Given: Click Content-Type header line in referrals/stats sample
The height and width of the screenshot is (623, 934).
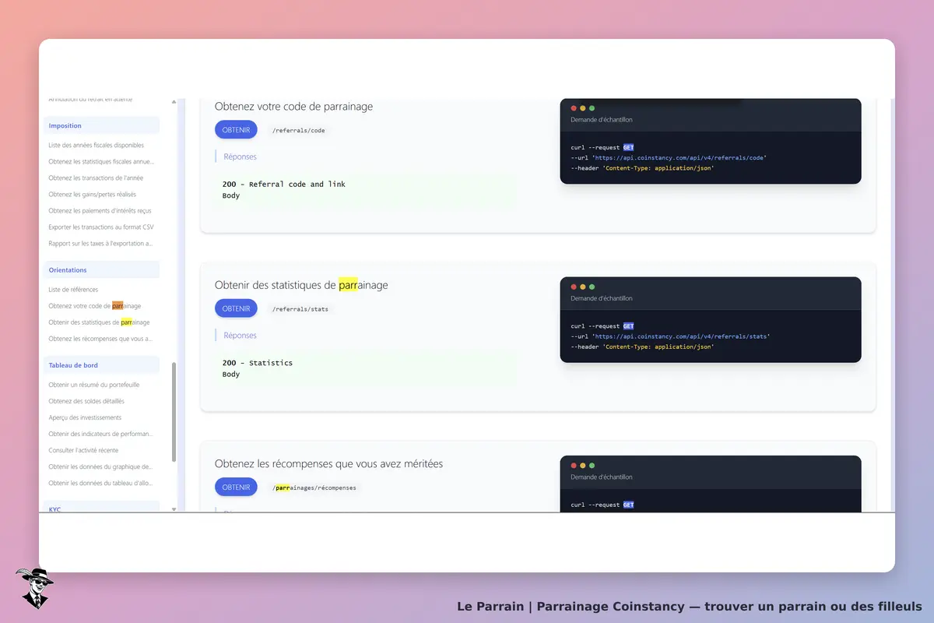Looking at the screenshot, I should [x=642, y=347].
